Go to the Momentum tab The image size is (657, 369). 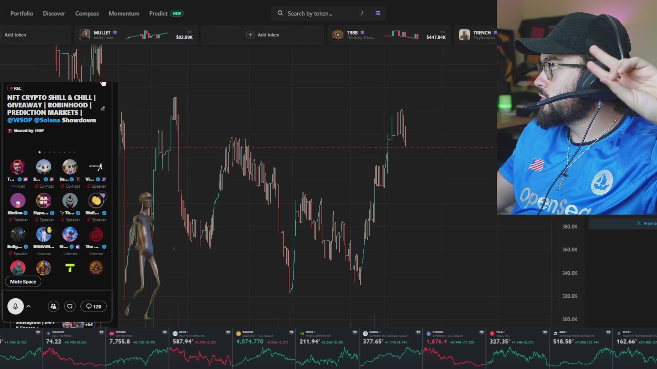coord(124,13)
